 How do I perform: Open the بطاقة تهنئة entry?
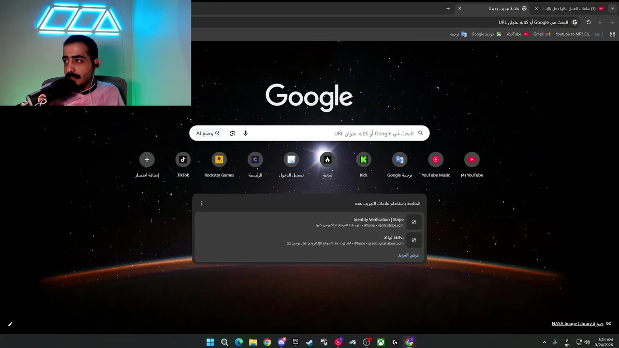(309, 240)
